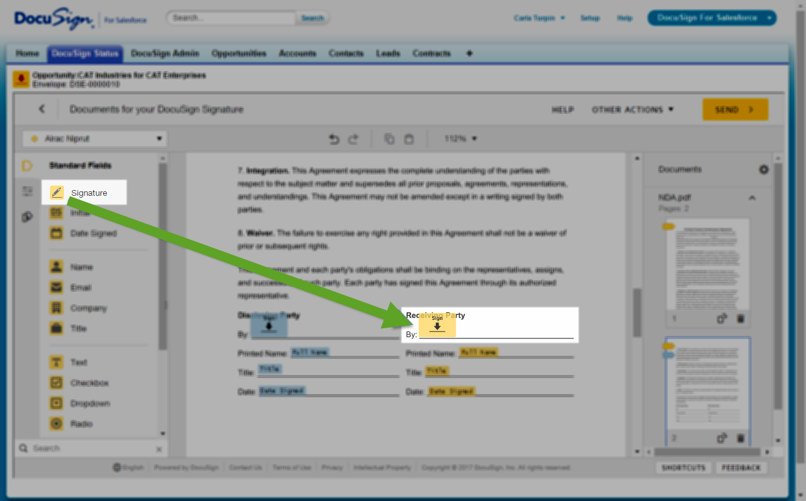Delete page 1 using trash icon
The image size is (806, 501).
click(x=741, y=318)
